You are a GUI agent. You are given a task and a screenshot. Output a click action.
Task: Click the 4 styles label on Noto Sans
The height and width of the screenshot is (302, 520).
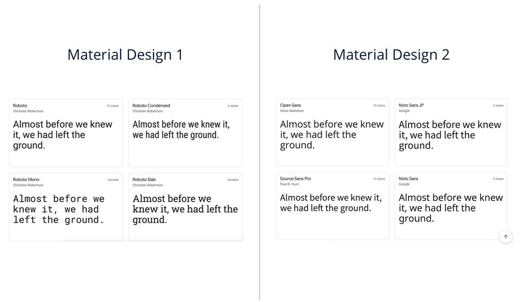(498, 179)
